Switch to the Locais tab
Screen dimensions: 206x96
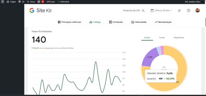tap(162, 38)
